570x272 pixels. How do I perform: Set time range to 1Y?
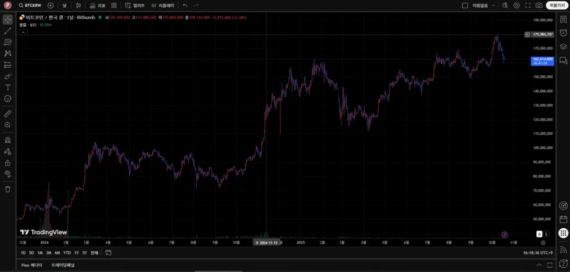point(76,253)
